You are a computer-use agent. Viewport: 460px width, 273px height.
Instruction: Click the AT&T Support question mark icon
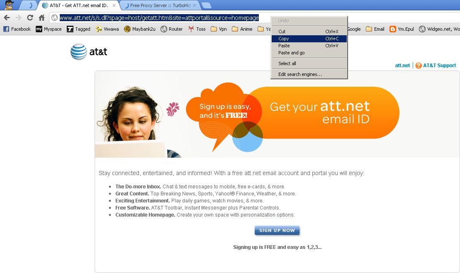tap(419, 66)
